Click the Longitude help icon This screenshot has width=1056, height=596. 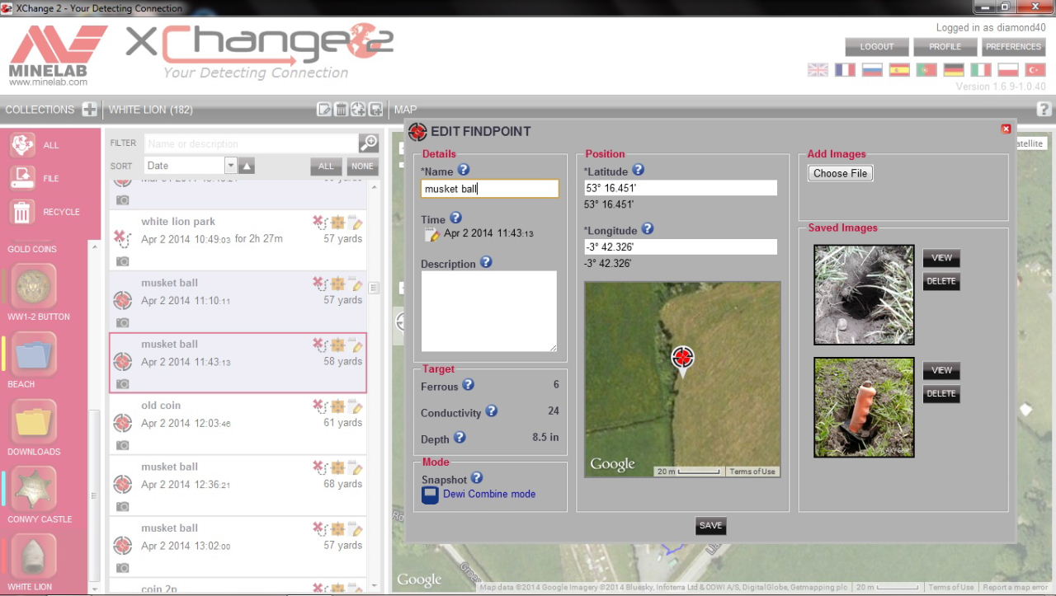[x=648, y=228]
